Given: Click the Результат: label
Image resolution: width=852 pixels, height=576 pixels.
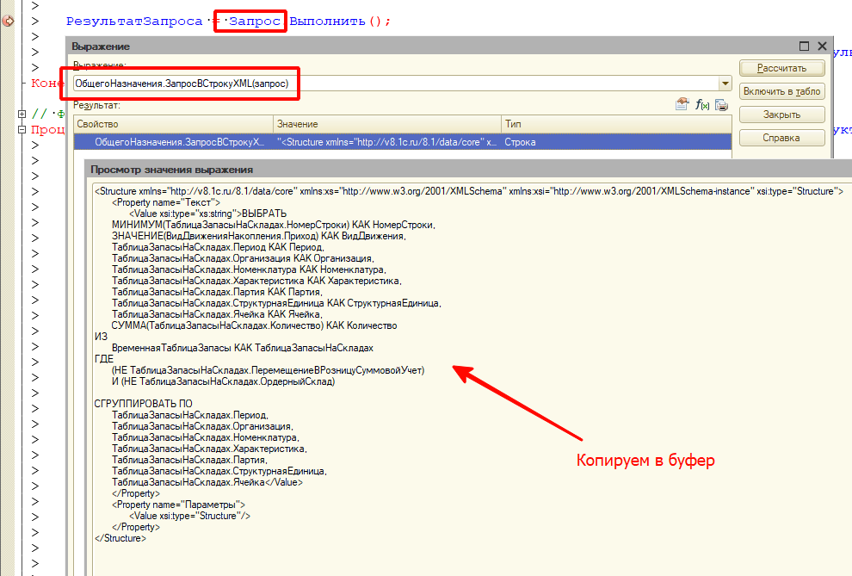Looking at the screenshot, I should [96, 105].
